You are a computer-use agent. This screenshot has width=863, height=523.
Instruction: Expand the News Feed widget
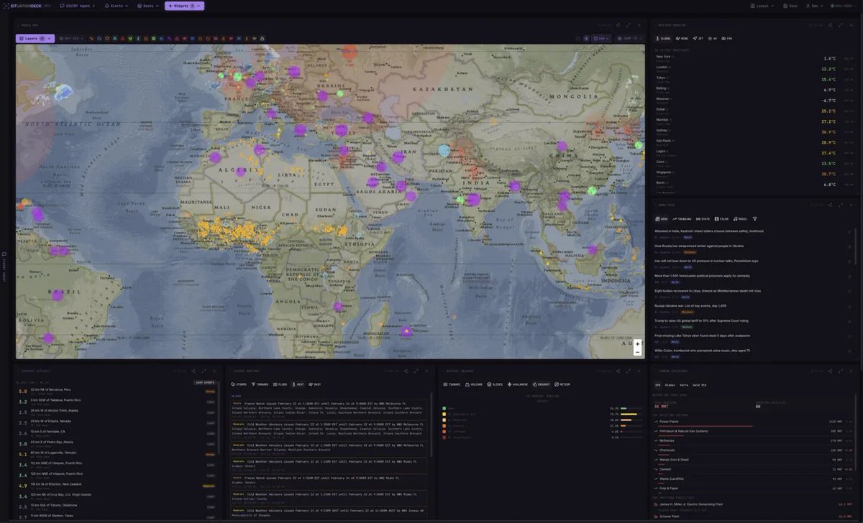pyautogui.click(x=841, y=205)
